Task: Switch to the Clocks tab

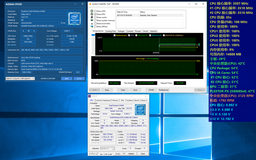Action: pyautogui.click(x=145, y=31)
